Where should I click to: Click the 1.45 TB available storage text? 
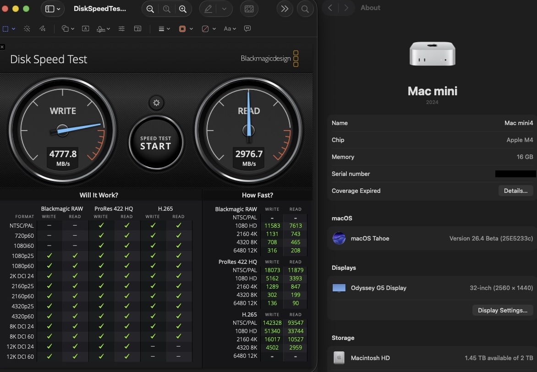click(x=499, y=358)
